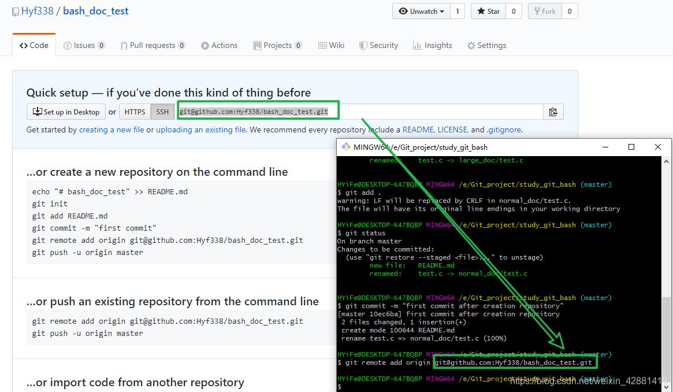
Task: Open the README link
Action: coord(418,130)
